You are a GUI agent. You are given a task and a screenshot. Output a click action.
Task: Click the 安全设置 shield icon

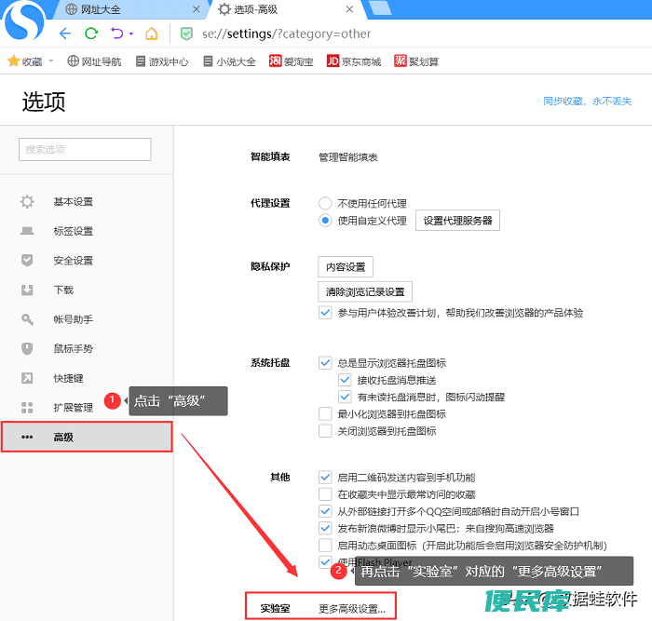[x=27, y=261]
